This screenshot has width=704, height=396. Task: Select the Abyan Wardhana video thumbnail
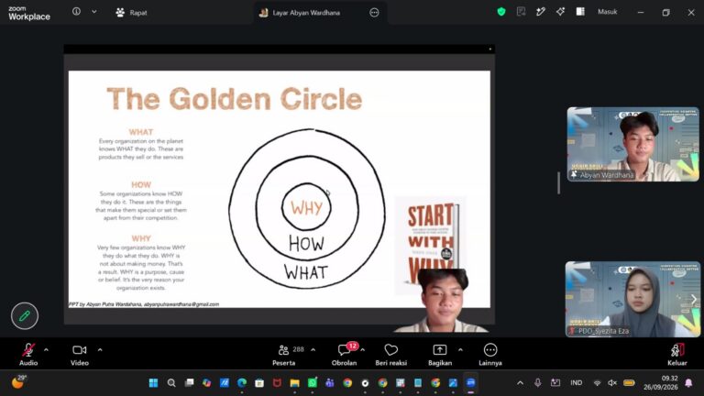tap(632, 144)
